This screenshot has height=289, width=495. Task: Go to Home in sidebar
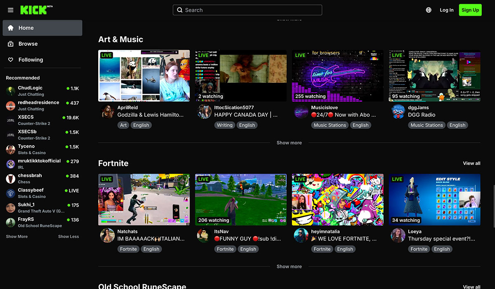[42, 28]
